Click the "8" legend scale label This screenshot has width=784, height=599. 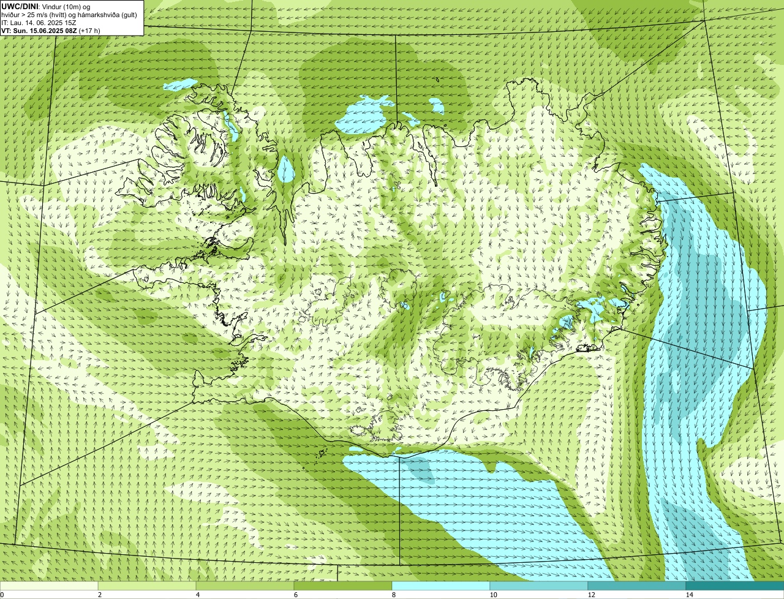point(393,595)
